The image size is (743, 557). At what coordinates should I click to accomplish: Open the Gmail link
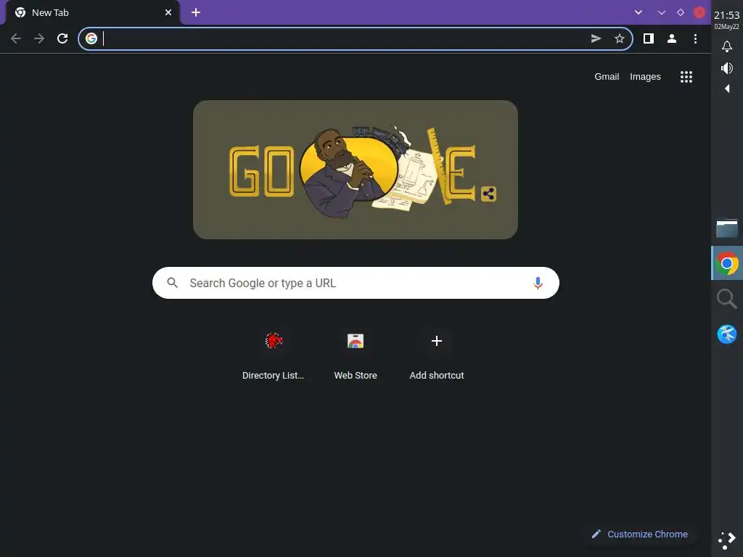point(607,77)
